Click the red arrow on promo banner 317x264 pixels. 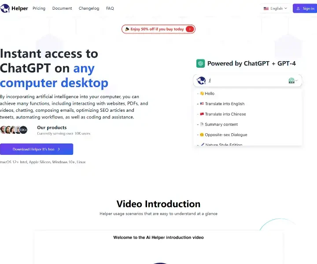[x=190, y=29]
